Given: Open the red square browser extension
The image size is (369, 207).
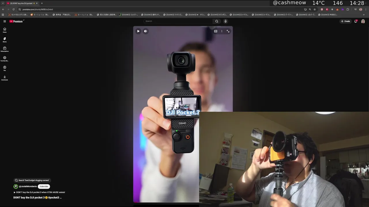Looking at the screenshot, I should pos(322,9).
